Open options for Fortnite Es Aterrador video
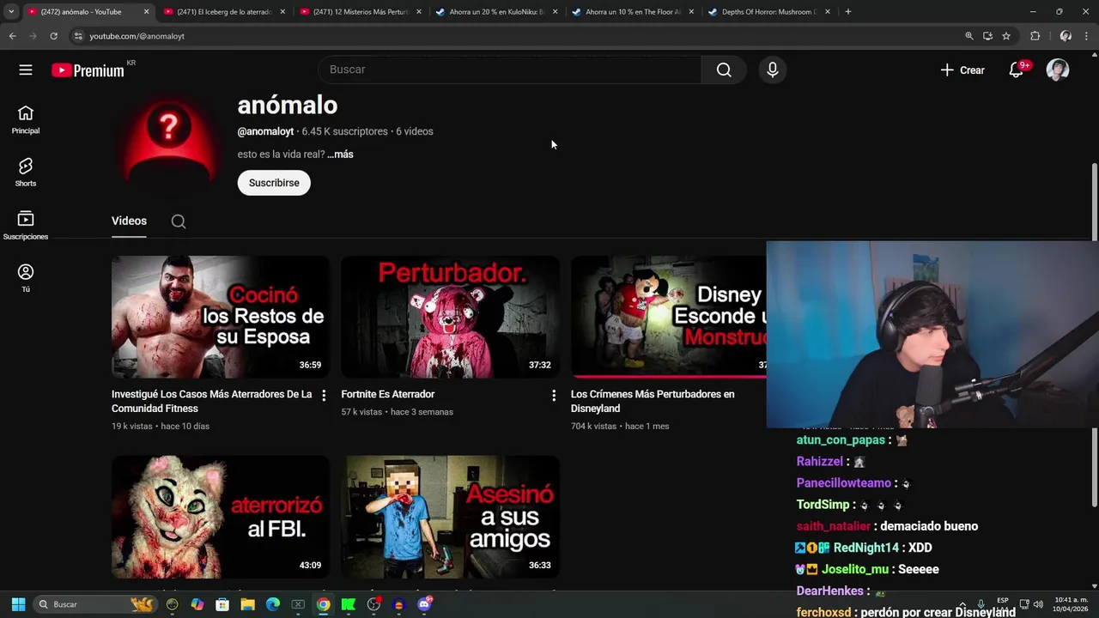 [x=554, y=395]
